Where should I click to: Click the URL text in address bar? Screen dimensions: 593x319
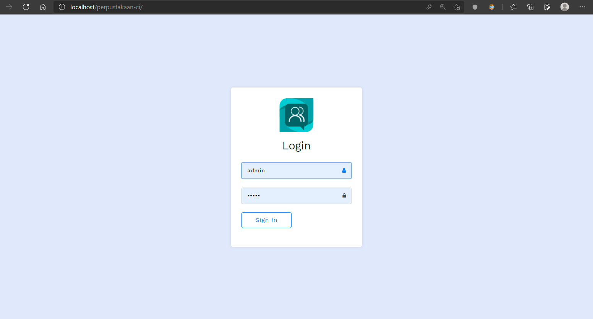click(106, 7)
